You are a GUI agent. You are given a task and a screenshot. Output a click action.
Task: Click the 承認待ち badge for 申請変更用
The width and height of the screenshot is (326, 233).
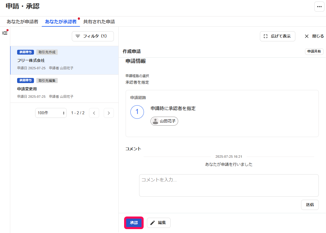click(x=25, y=80)
